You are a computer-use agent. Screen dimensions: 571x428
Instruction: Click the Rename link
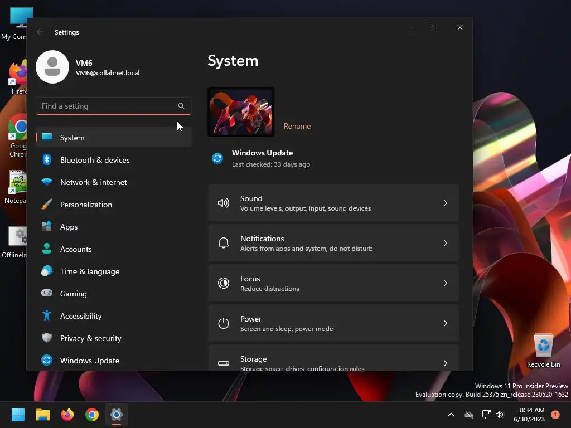coord(297,126)
